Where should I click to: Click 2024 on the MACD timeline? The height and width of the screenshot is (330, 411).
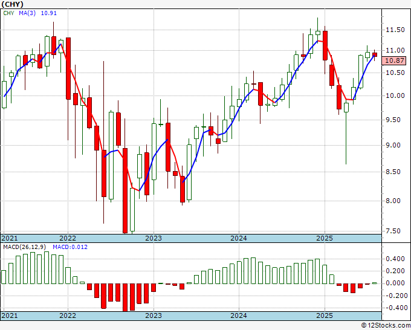[239, 315]
